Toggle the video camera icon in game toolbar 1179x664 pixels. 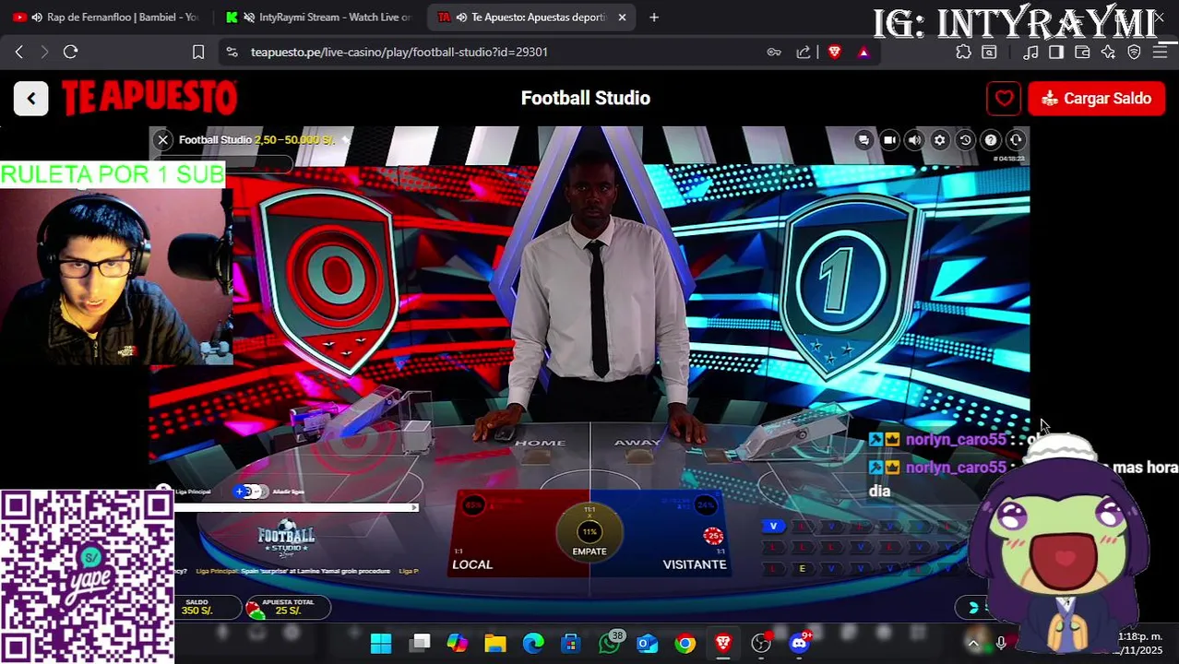889,140
